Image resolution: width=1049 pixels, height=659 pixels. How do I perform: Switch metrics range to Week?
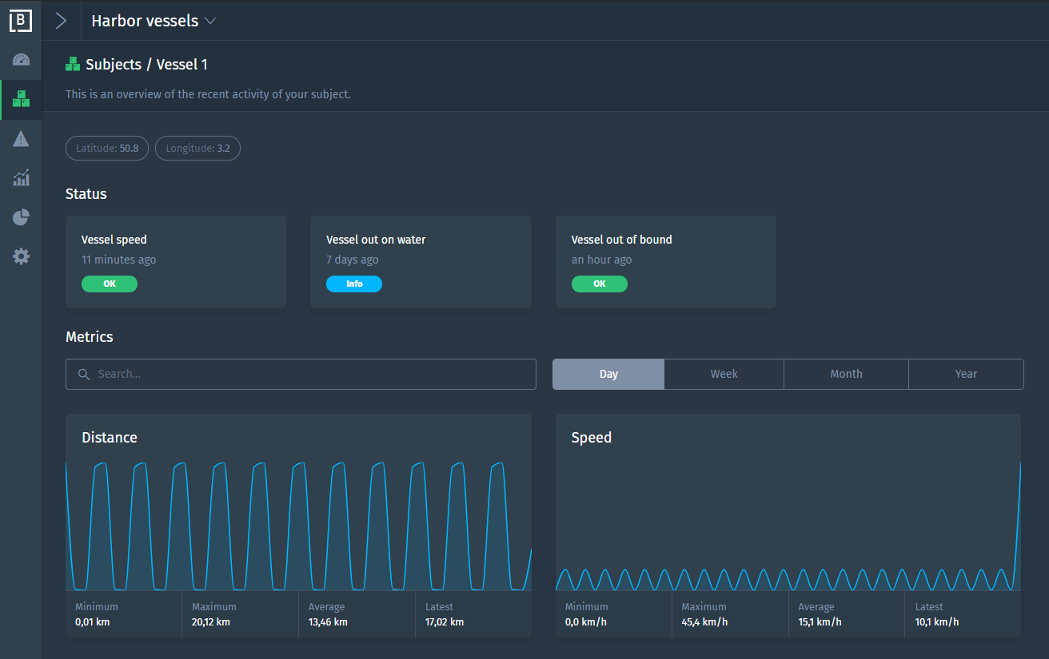[x=724, y=374]
